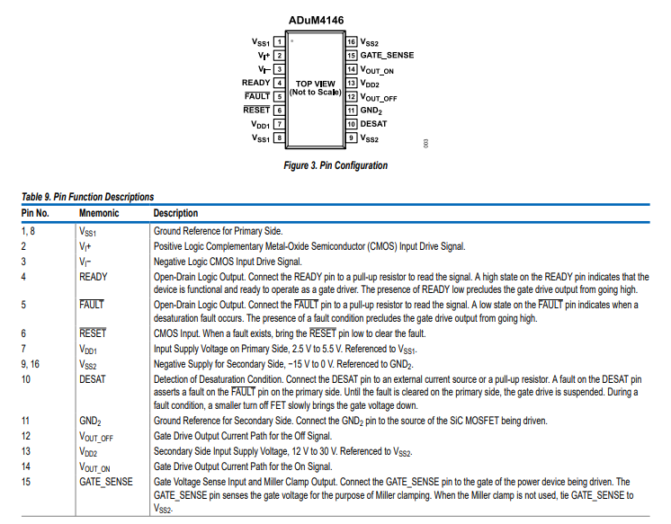671x524 pixels.
Task: Click pin 10 box next to DESAT
Action: 352,124
